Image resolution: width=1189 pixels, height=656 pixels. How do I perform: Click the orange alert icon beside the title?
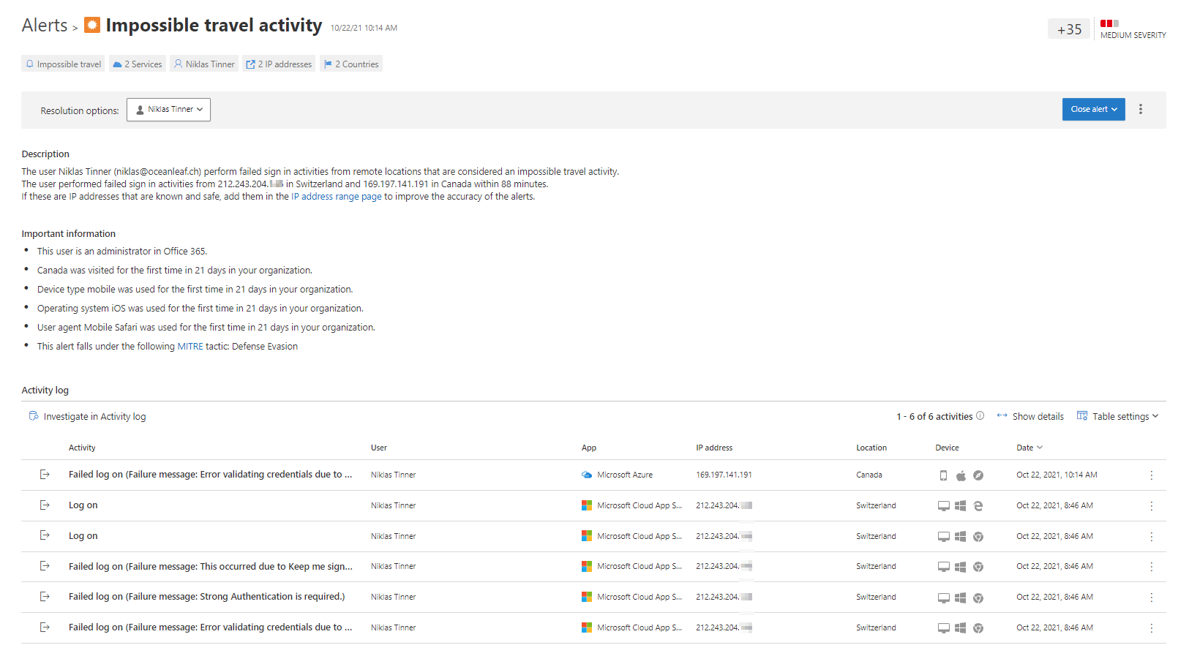coord(92,25)
